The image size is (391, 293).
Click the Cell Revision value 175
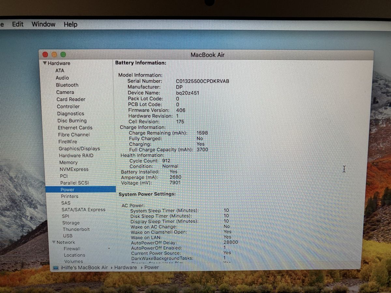(x=180, y=122)
